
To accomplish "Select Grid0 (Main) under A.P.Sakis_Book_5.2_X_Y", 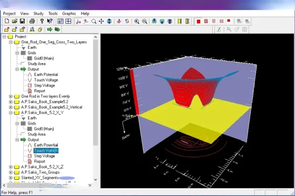I will click(44, 129).
